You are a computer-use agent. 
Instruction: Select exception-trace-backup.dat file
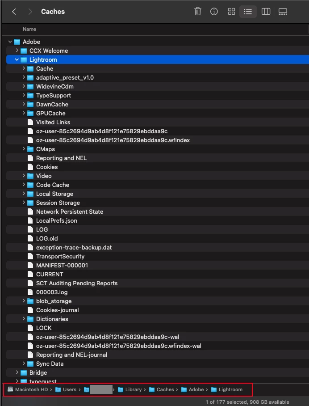158,247
